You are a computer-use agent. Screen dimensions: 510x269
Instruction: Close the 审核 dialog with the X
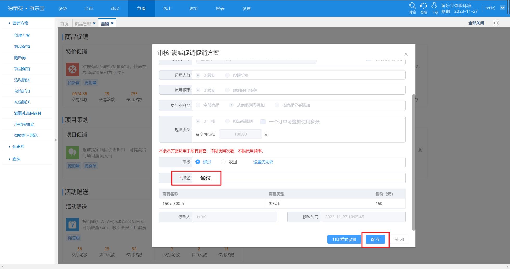point(406,54)
